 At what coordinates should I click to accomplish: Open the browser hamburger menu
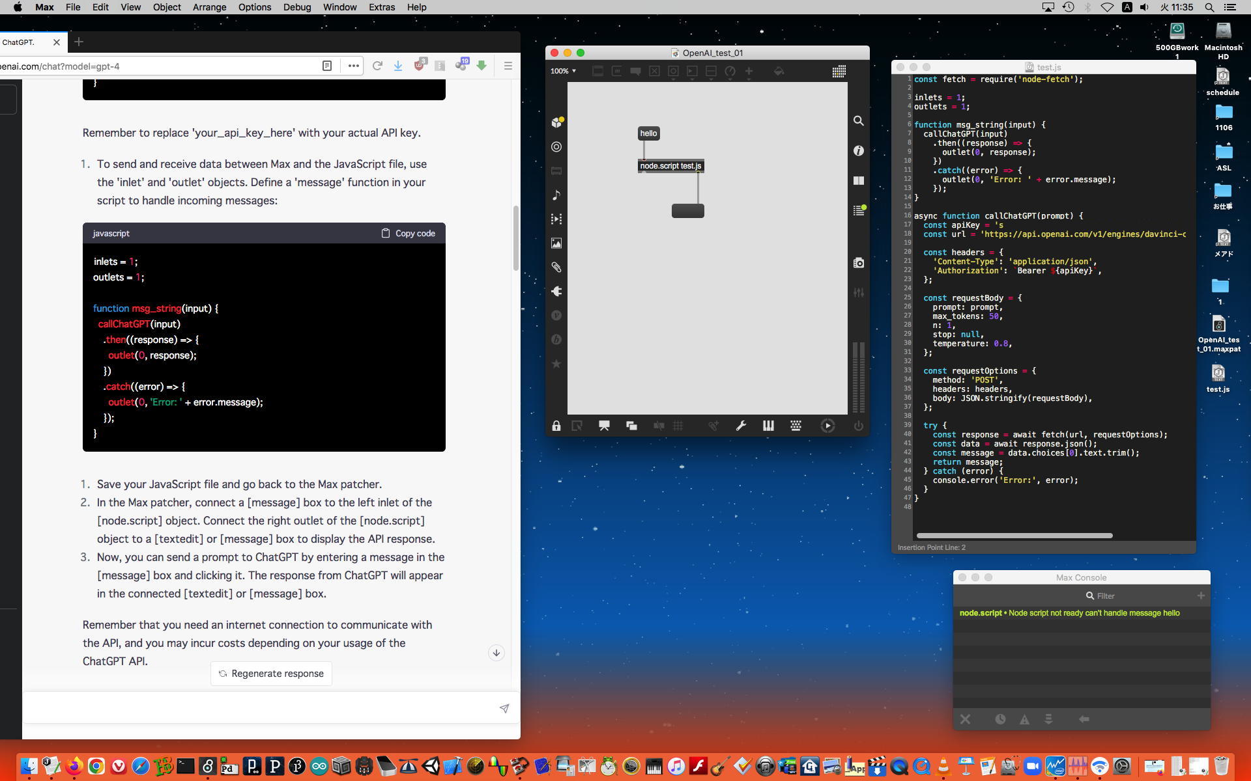click(508, 66)
